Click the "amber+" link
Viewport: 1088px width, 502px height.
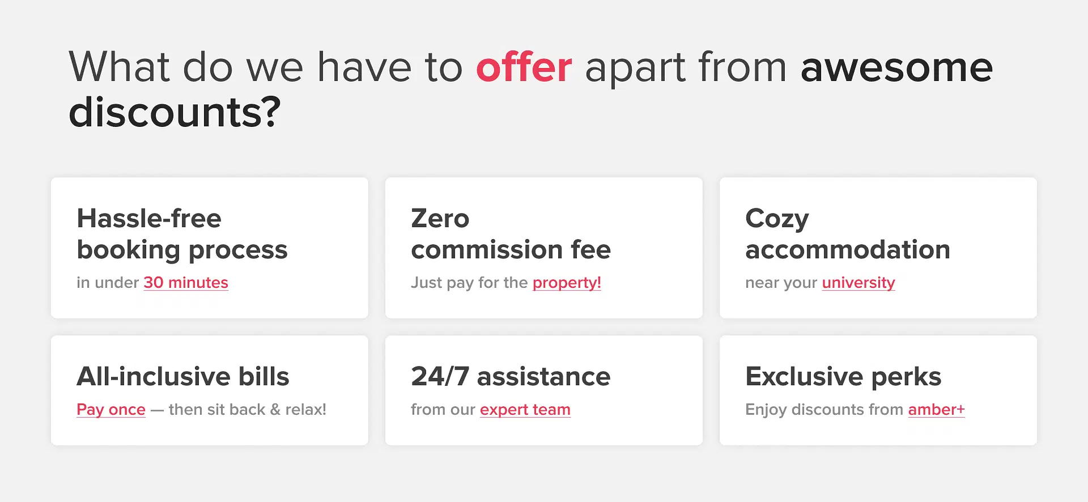pyautogui.click(x=936, y=410)
